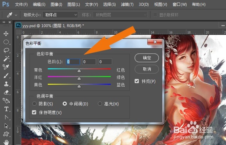Click the 绿色 label
This screenshot has width=226, height=145.
coord(121,77)
